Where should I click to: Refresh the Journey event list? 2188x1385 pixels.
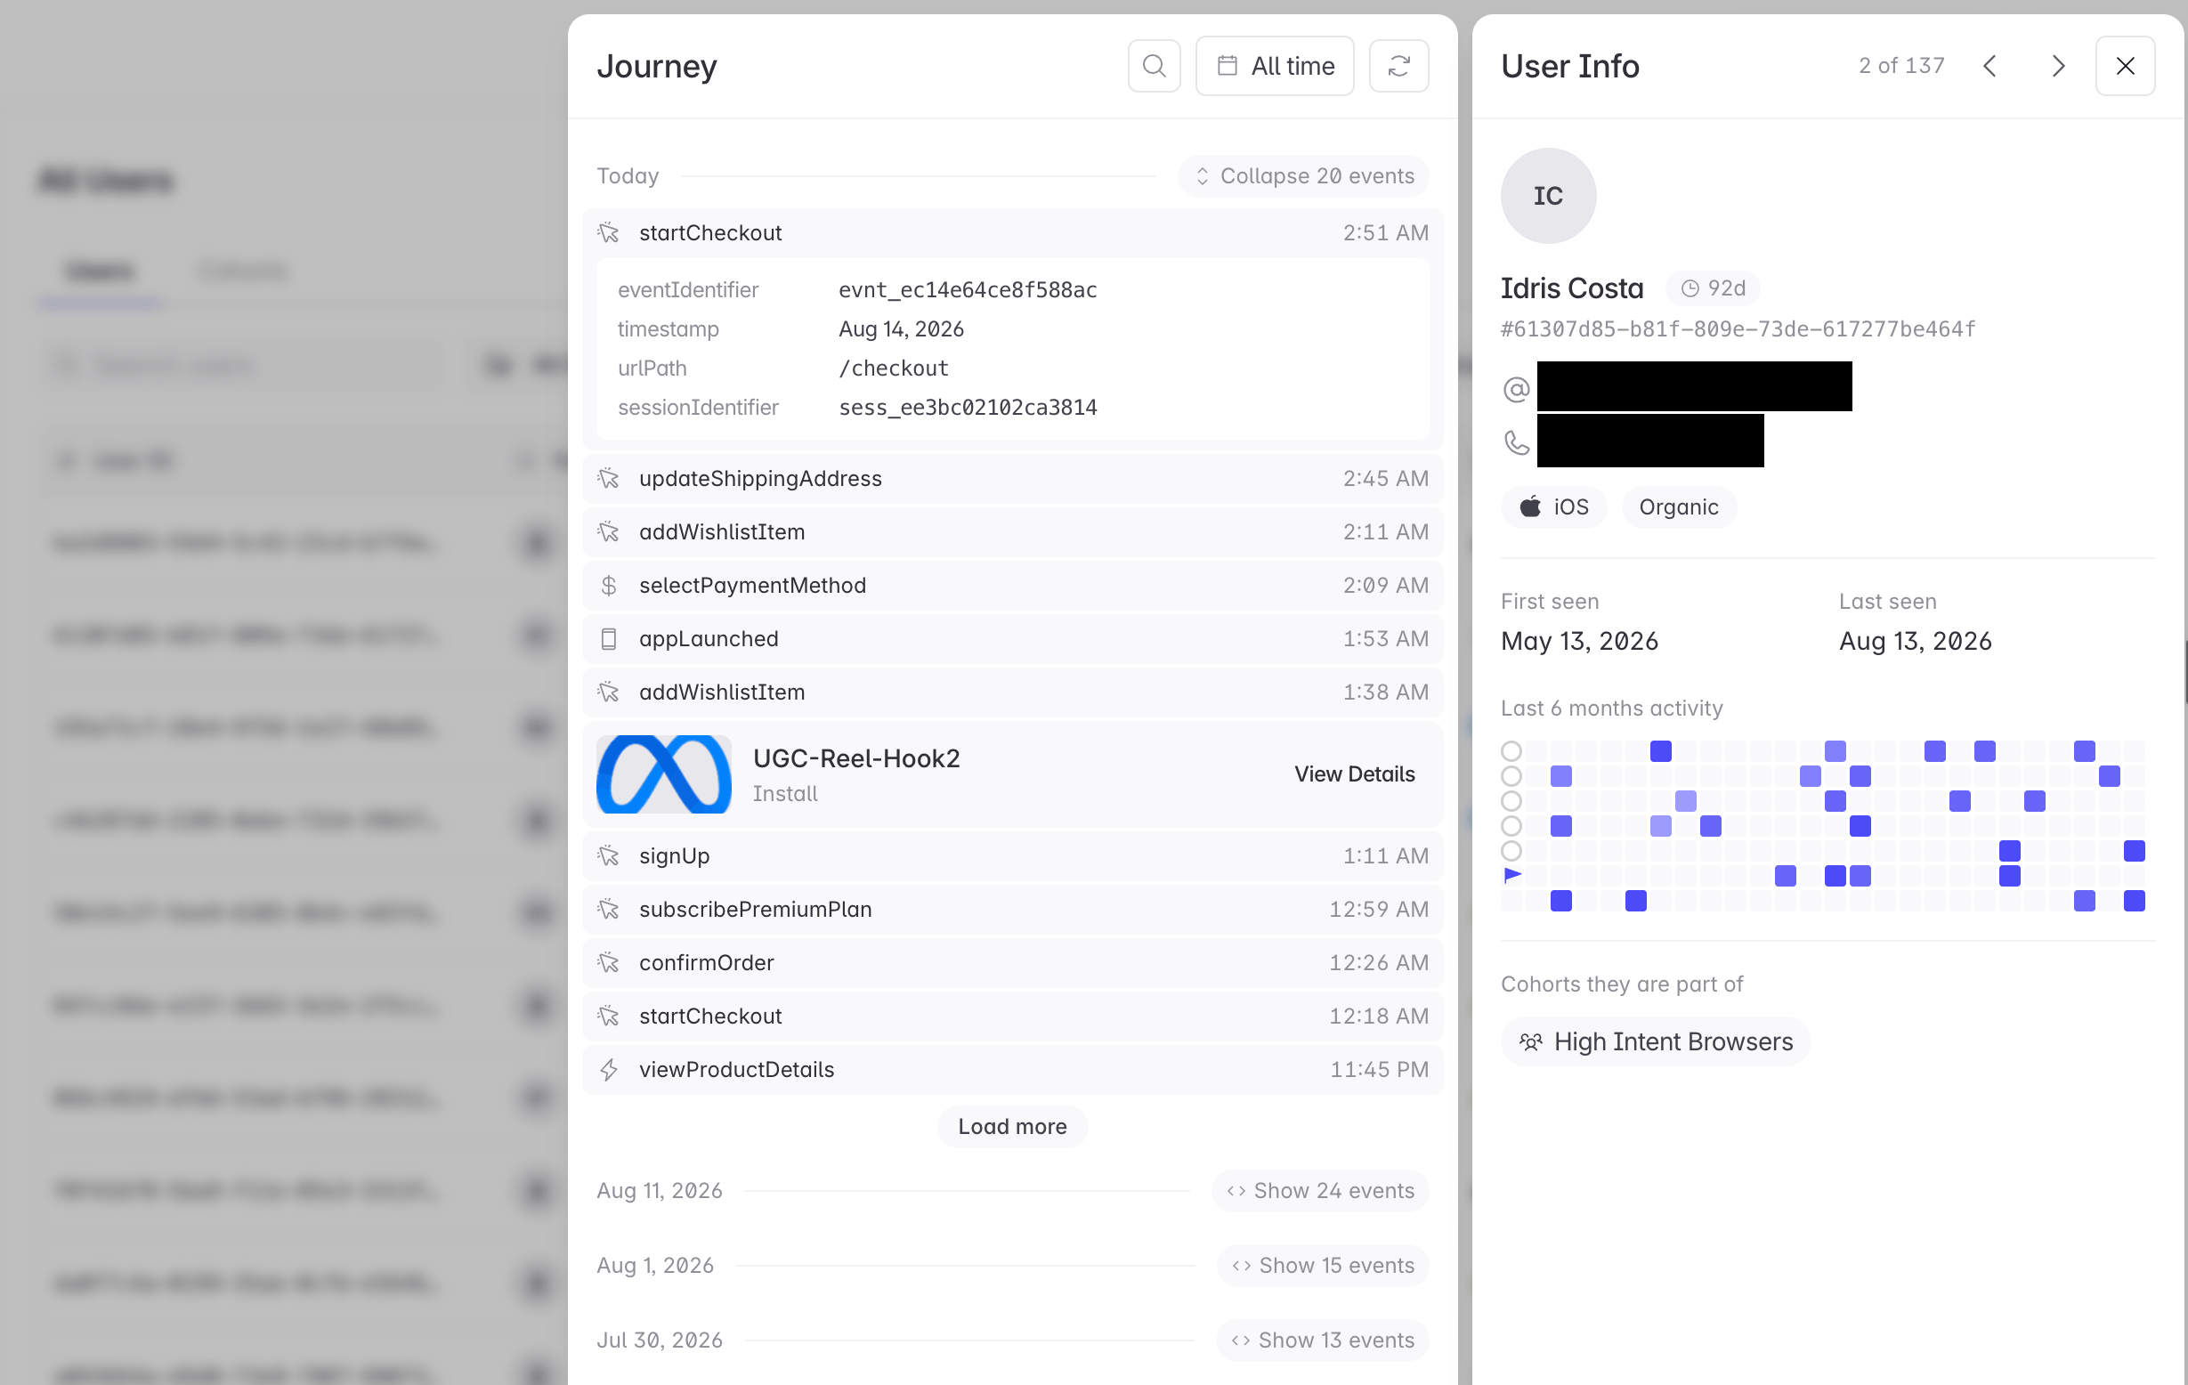click(x=1398, y=66)
